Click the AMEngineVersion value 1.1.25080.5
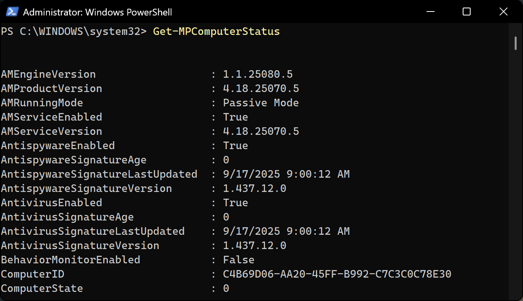The image size is (523, 301). (258, 74)
